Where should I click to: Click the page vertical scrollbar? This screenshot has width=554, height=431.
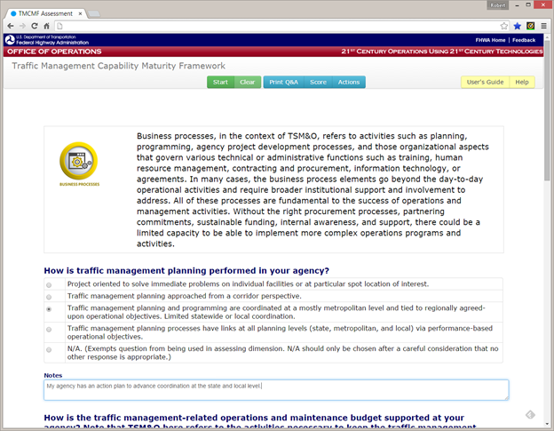pyautogui.click(x=548, y=222)
